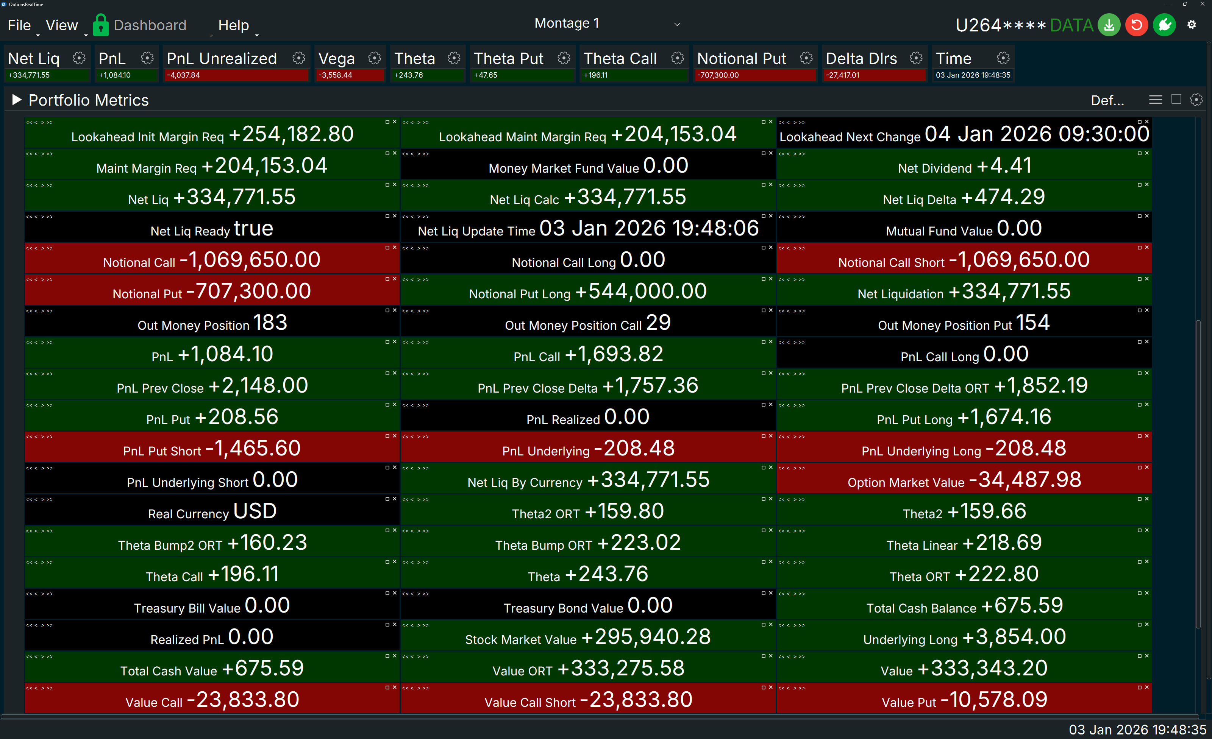The image size is (1212, 739).
Task: Open the application settings gear at top right
Action: 1192,25
